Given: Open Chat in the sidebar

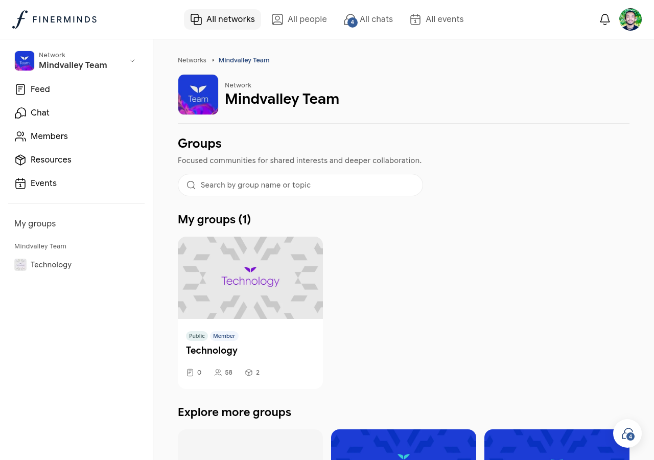Looking at the screenshot, I should [x=76, y=113].
